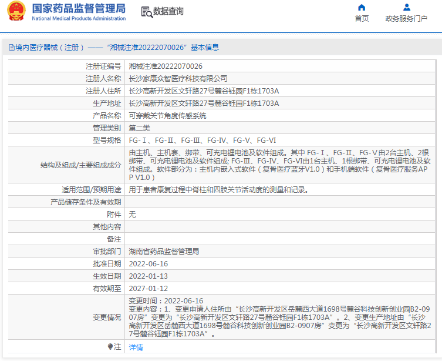Click the document icon before 境内医疗器械
Image resolution: width=442 pixels, height=361 pixels.
click(x=12, y=48)
